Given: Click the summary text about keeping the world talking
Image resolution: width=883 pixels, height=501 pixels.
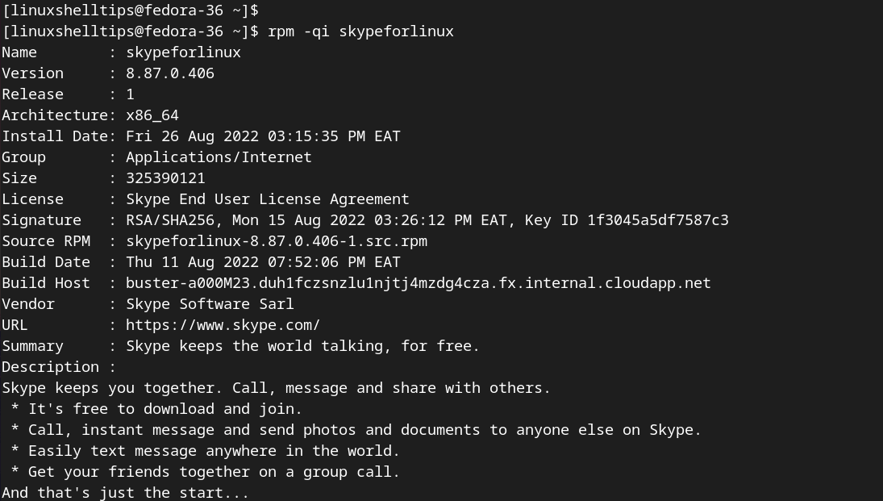Looking at the screenshot, I should pos(302,346).
